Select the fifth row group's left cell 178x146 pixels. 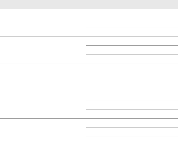(x=42, y=132)
